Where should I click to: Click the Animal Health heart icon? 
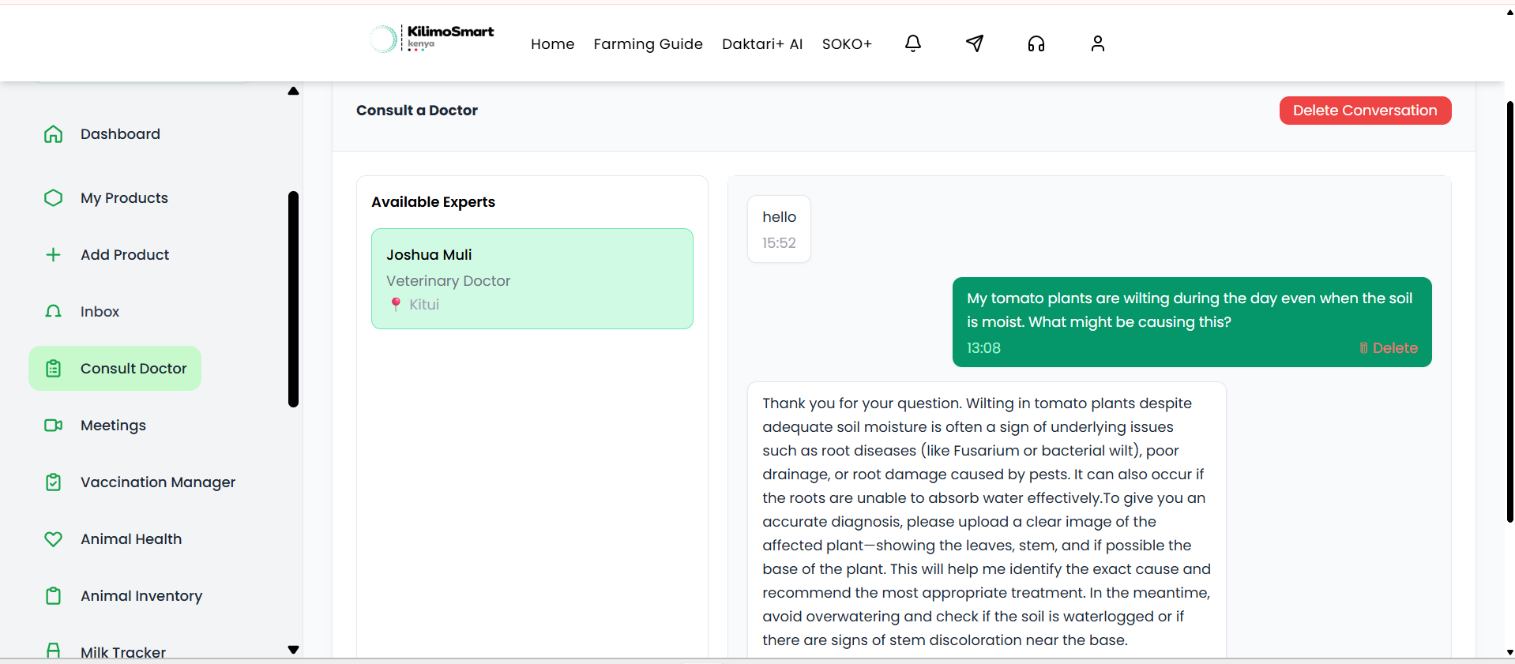point(53,539)
